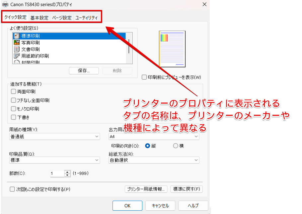Select the 封筒印刷 envelope print preset icon
Image resolution: width=302 pixels, height=214 pixels.
coord(17,62)
